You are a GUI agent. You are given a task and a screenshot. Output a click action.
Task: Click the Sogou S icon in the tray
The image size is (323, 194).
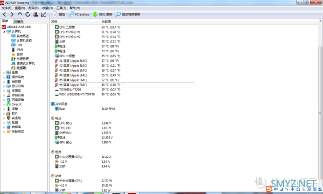point(269,189)
